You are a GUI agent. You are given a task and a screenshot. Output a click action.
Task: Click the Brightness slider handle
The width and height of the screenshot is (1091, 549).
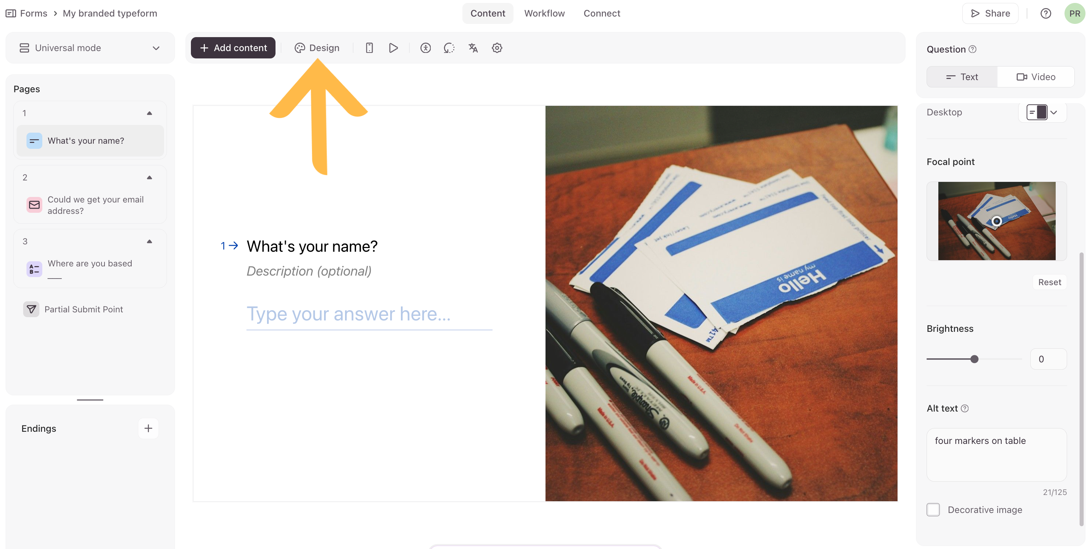(x=974, y=359)
